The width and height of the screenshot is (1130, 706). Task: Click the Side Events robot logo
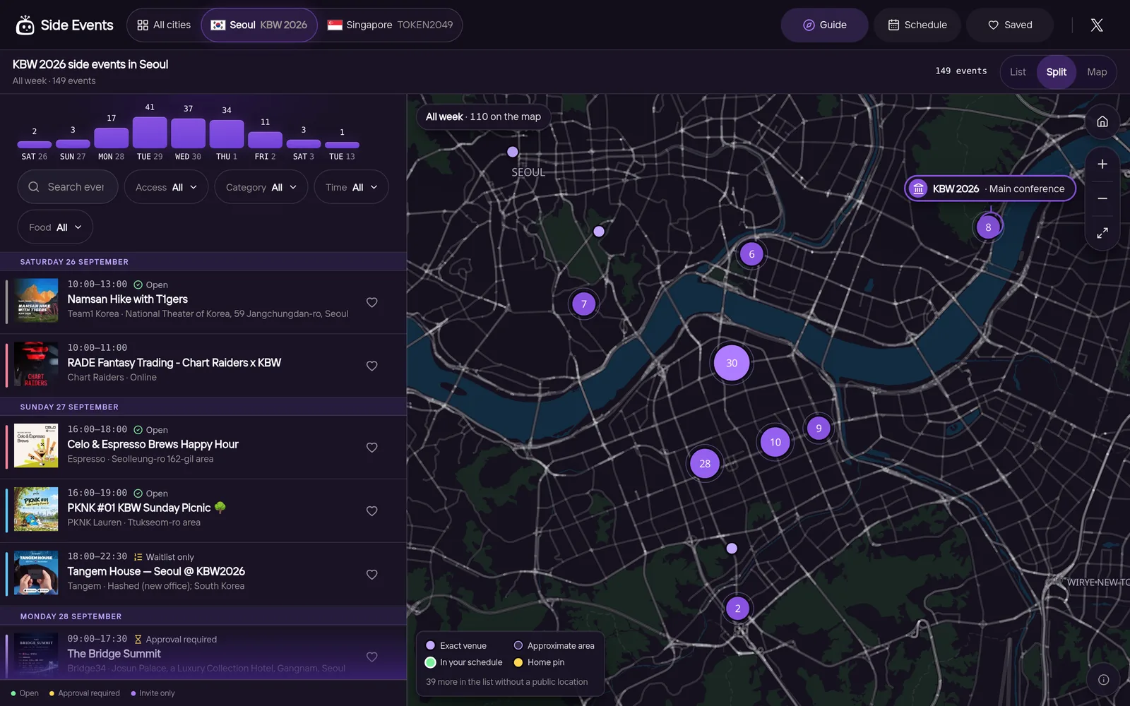(x=25, y=25)
